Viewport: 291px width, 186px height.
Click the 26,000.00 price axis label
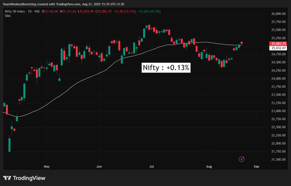[278, 14]
